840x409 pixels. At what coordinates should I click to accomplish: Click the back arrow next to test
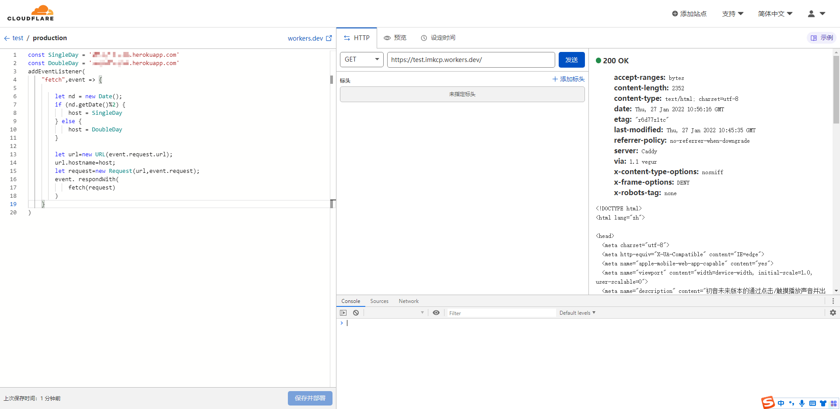[7, 38]
